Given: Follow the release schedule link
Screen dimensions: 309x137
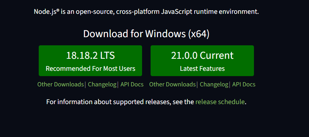Looking at the screenshot, I should click(220, 102).
